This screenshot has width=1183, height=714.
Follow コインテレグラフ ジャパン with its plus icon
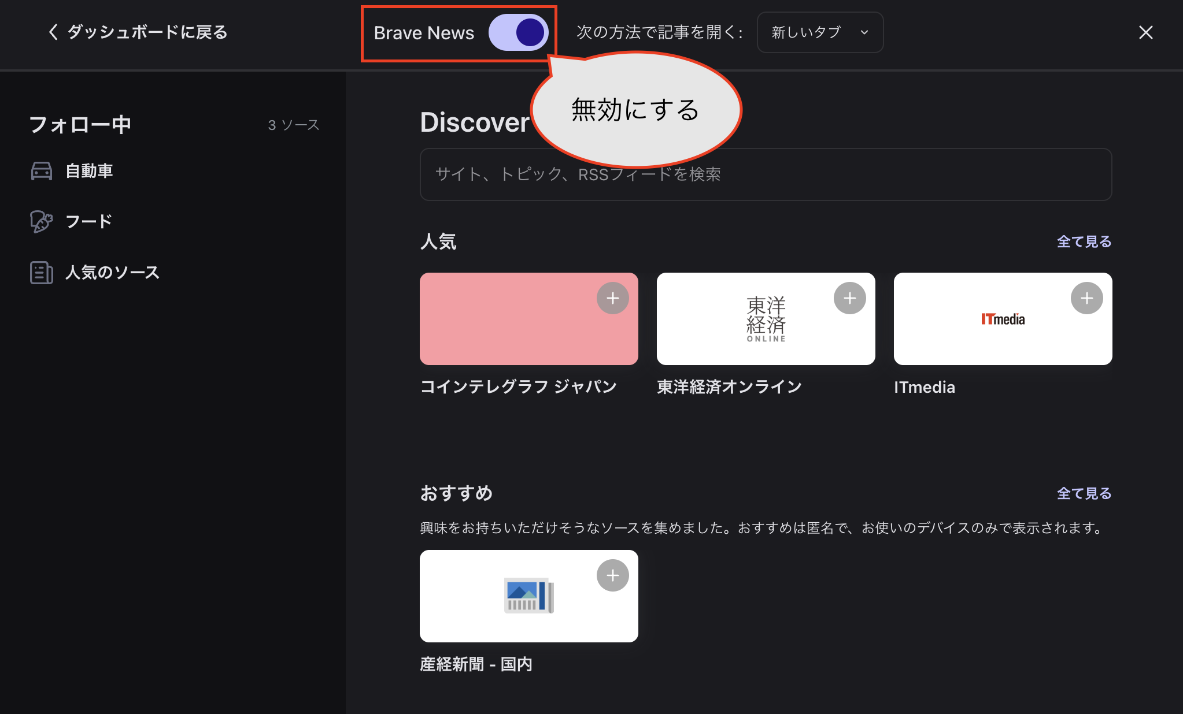[613, 298]
